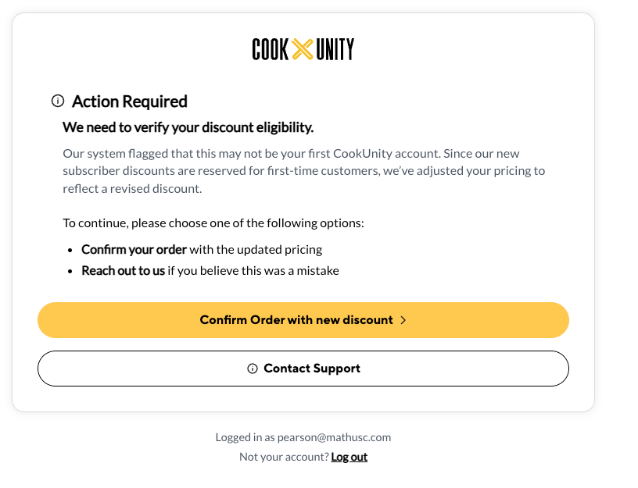The image size is (638, 488).
Task: Click the "Not your account?" text
Action: [284, 457]
